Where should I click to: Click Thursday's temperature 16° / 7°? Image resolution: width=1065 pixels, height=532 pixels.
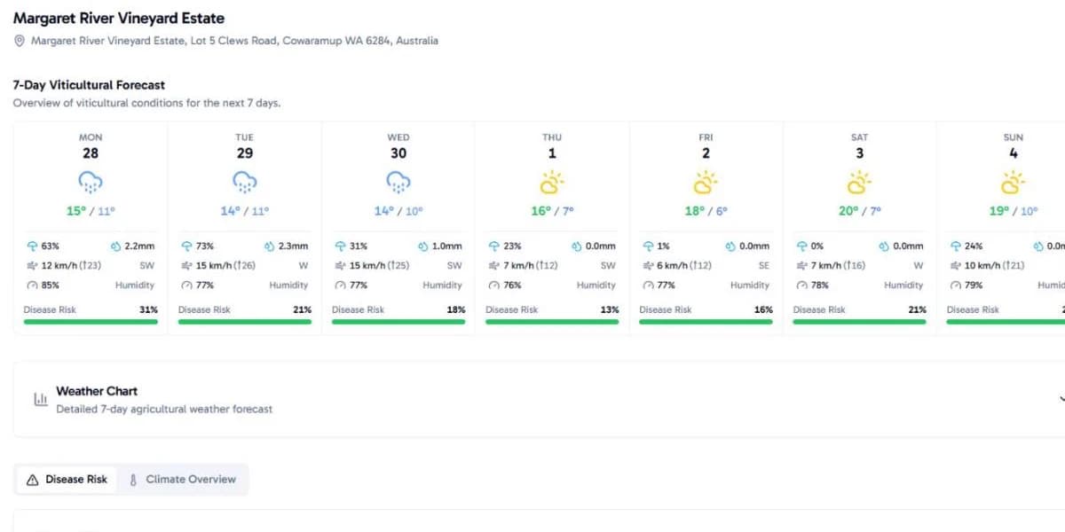click(x=552, y=212)
